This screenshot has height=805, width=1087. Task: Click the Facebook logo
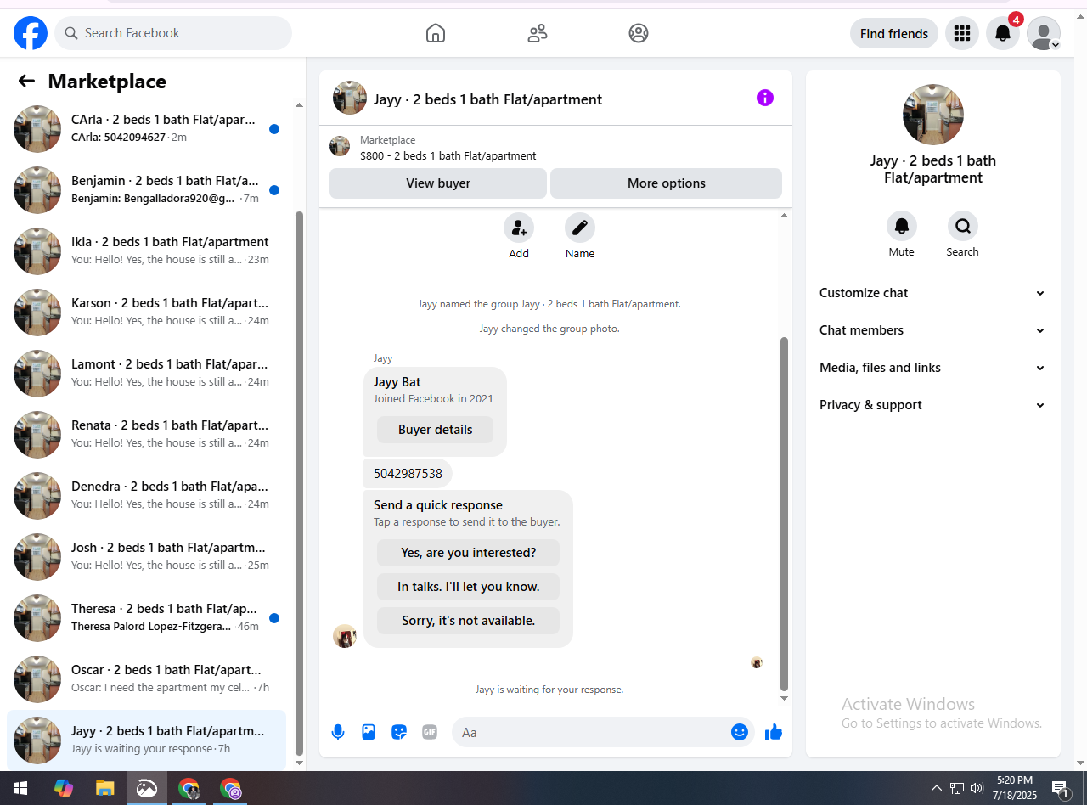[31, 33]
